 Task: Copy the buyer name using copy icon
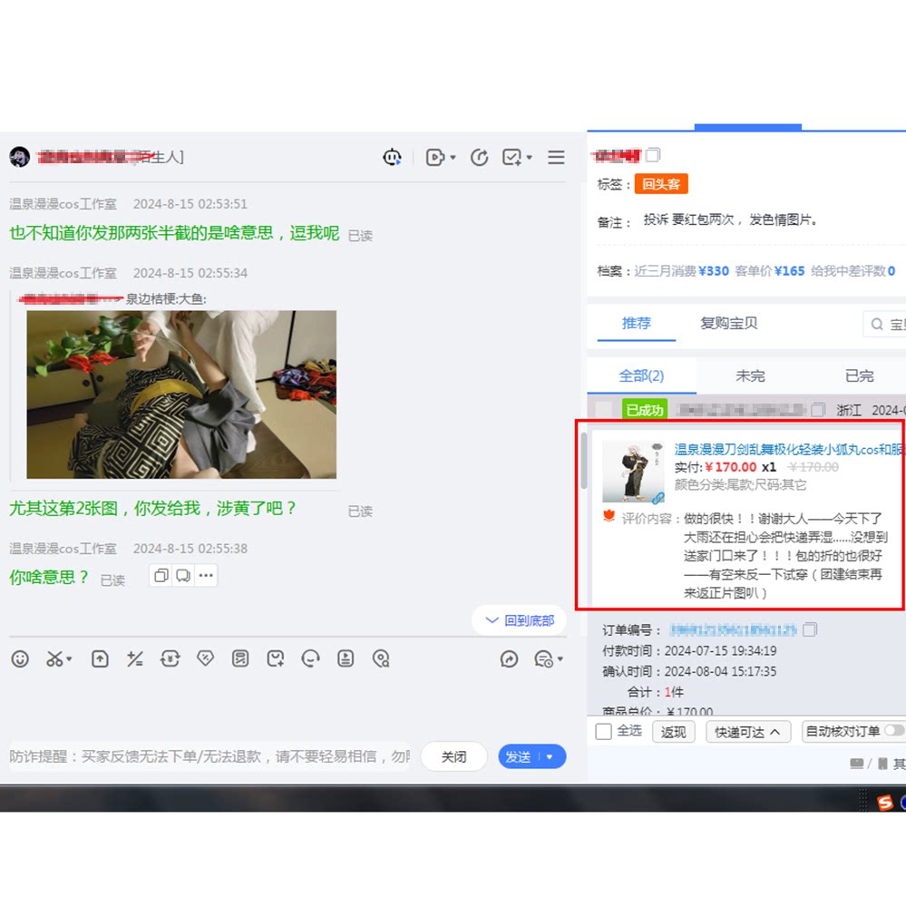click(653, 155)
